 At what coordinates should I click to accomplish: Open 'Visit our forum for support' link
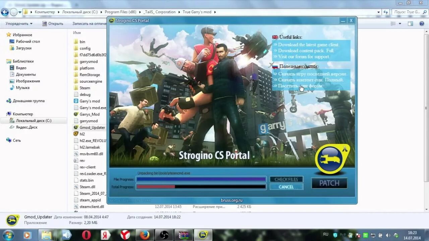coord(304,57)
